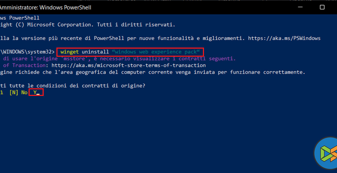Maximize the PowerShell window
The height and width of the screenshot is (173, 337).
click(322, 7)
